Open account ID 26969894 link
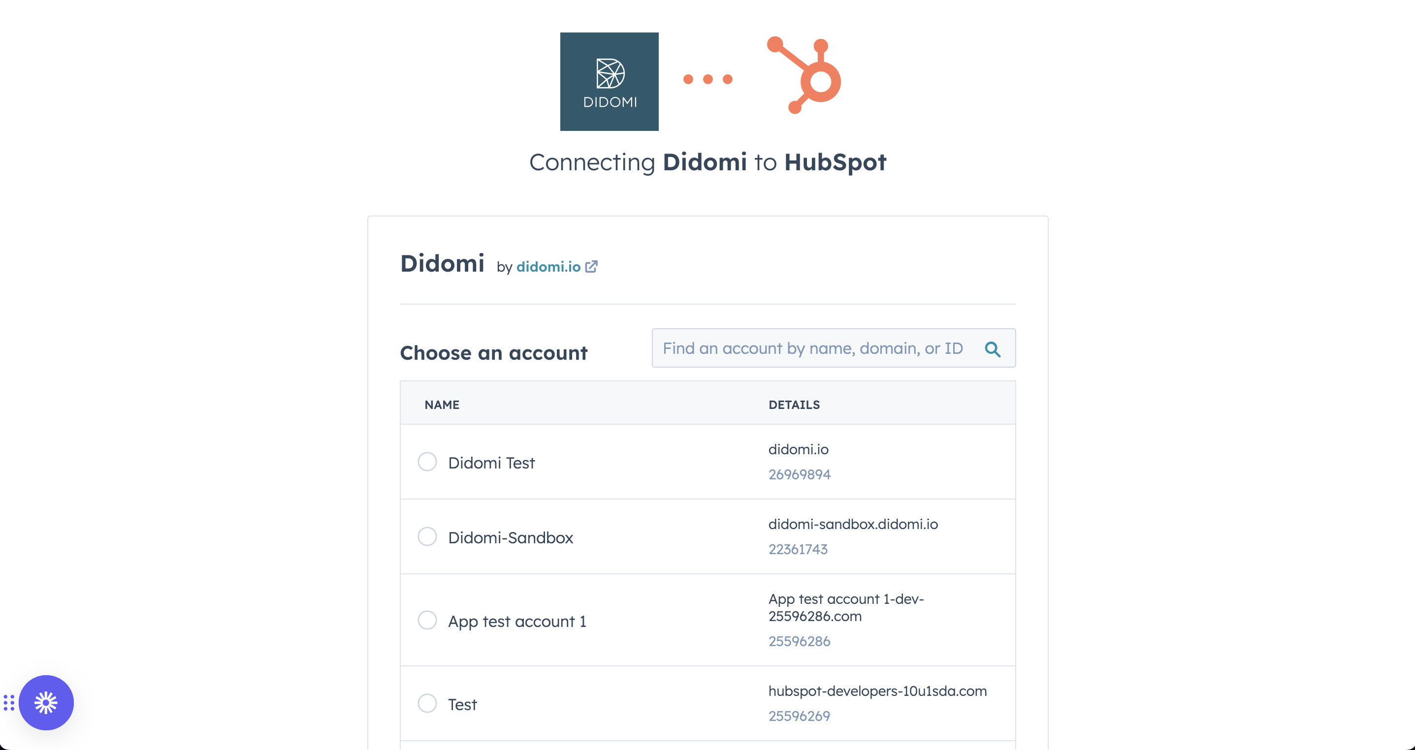The width and height of the screenshot is (1415, 750). [x=799, y=474]
